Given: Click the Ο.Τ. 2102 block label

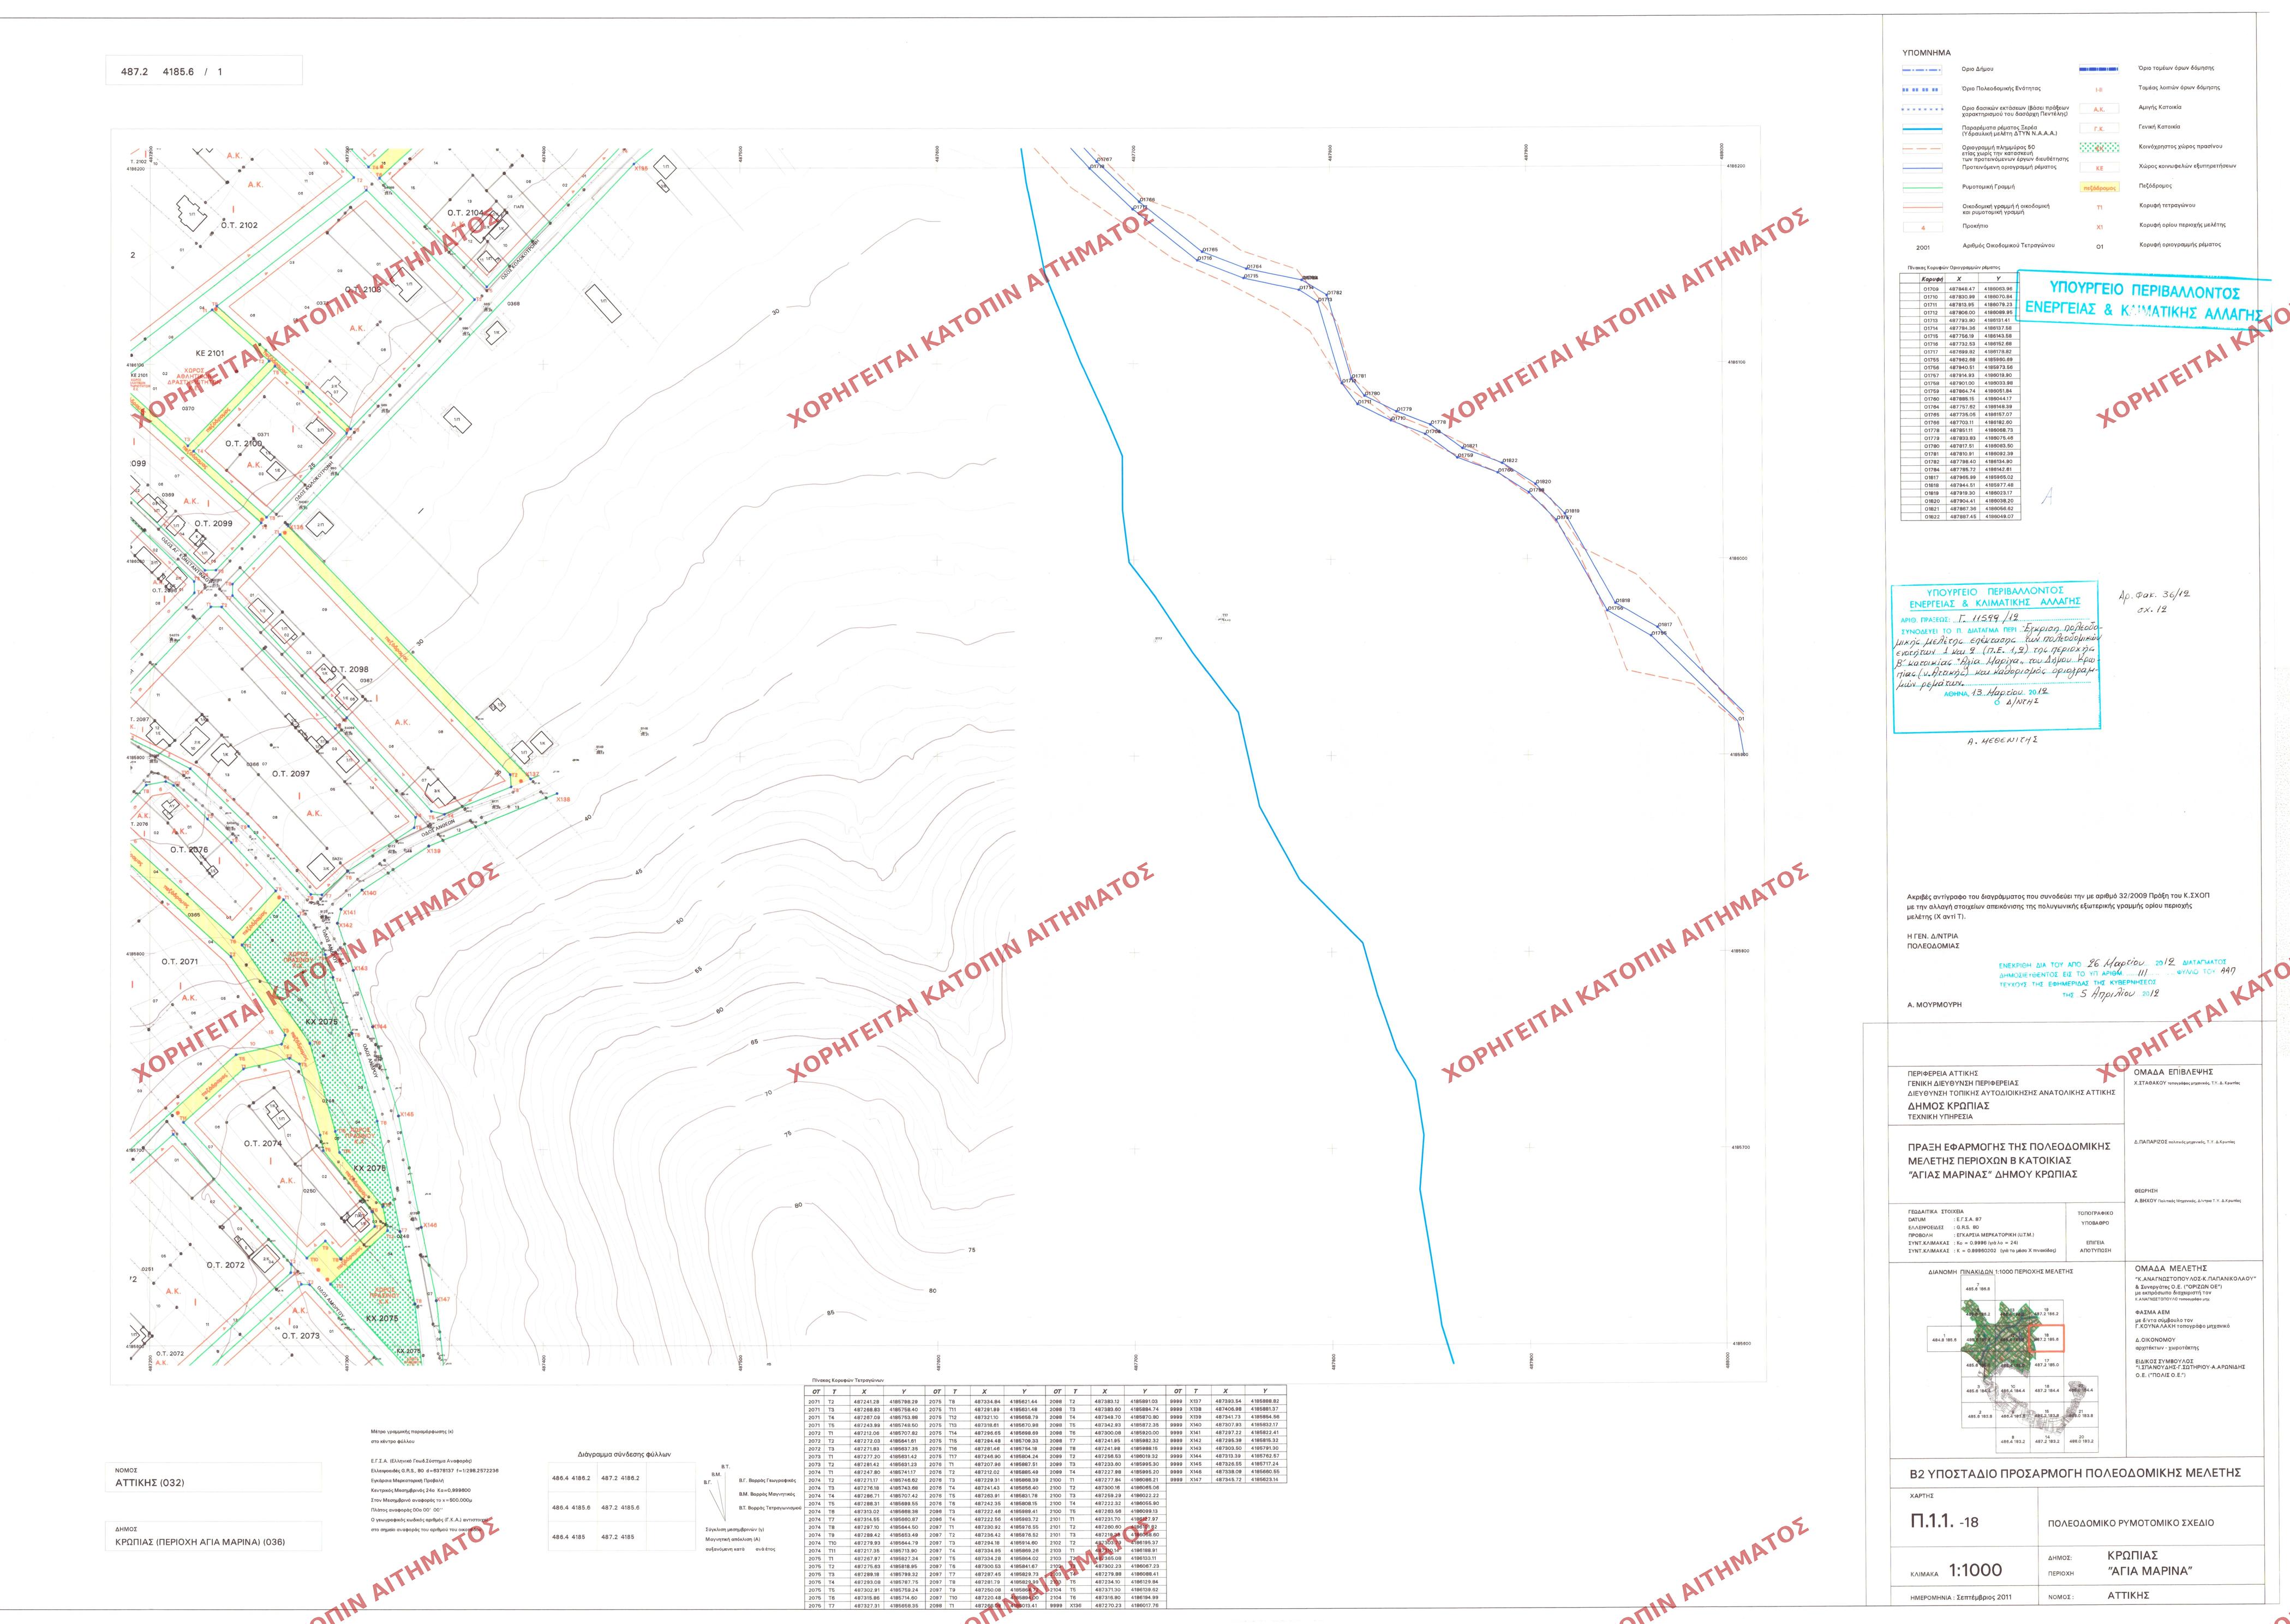Looking at the screenshot, I should [239, 225].
